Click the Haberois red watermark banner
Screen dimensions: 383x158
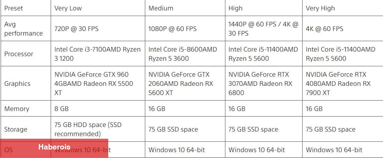pyautogui.click(x=54, y=148)
